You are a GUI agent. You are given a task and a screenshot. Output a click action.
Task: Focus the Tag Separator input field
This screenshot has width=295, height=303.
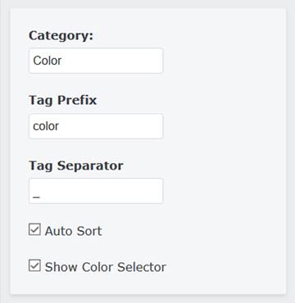pyautogui.click(x=96, y=191)
